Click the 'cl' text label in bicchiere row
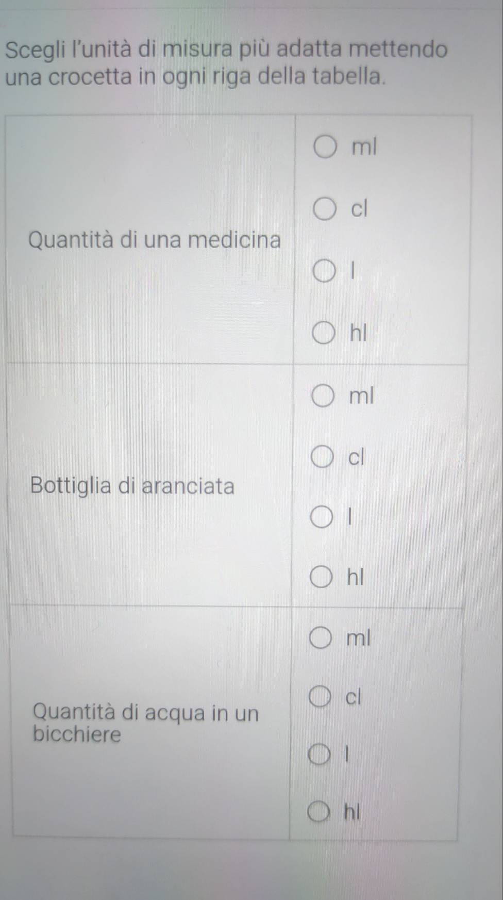Image resolution: width=503 pixels, height=900 pixels. pos(354,697)
